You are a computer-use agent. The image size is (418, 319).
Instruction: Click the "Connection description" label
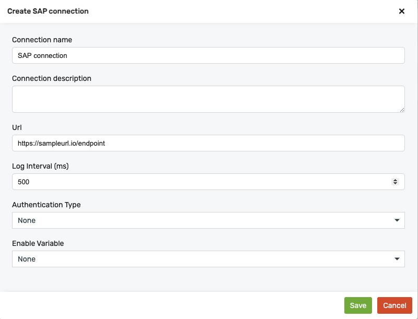[x=52, y=78]
